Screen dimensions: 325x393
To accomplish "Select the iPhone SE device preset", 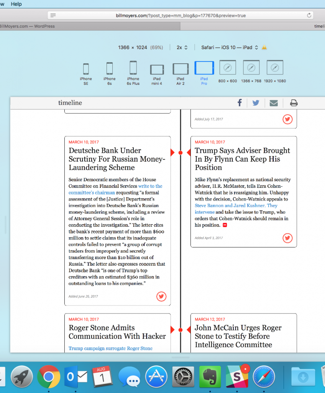I will (x=86, y=73).
